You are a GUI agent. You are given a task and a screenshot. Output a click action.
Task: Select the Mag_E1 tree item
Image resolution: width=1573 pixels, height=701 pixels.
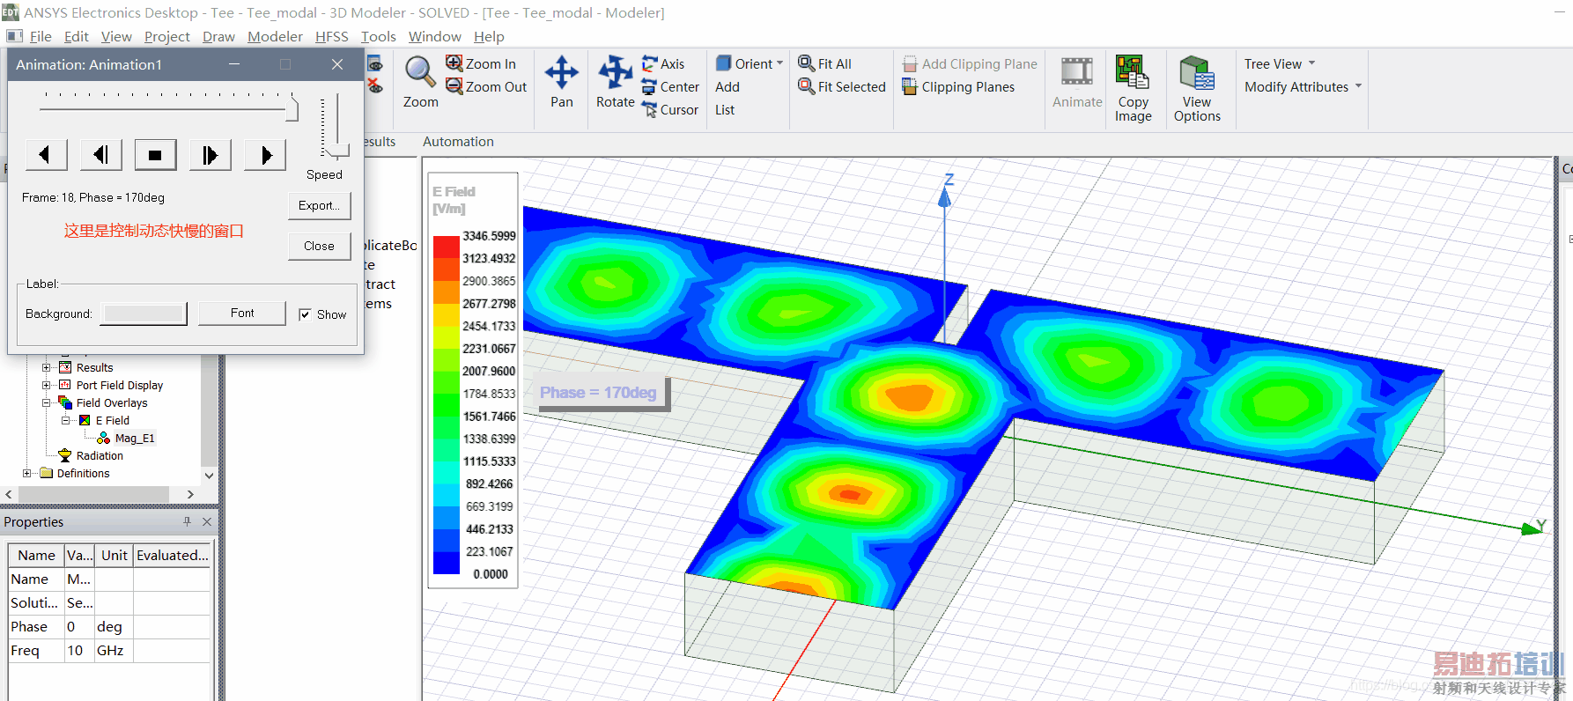[135, 438]
